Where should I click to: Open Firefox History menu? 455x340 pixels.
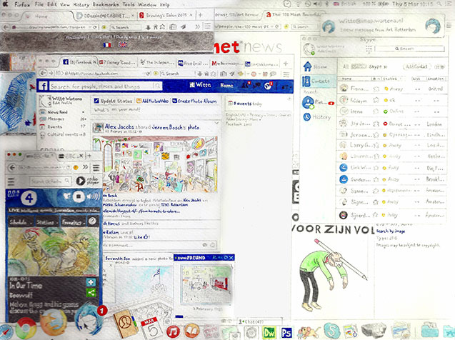[81, 4]
